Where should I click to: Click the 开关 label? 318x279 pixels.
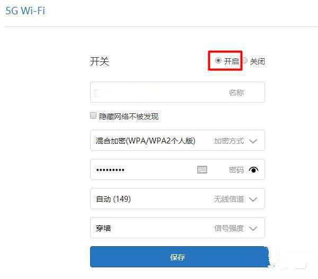(100, 61)
